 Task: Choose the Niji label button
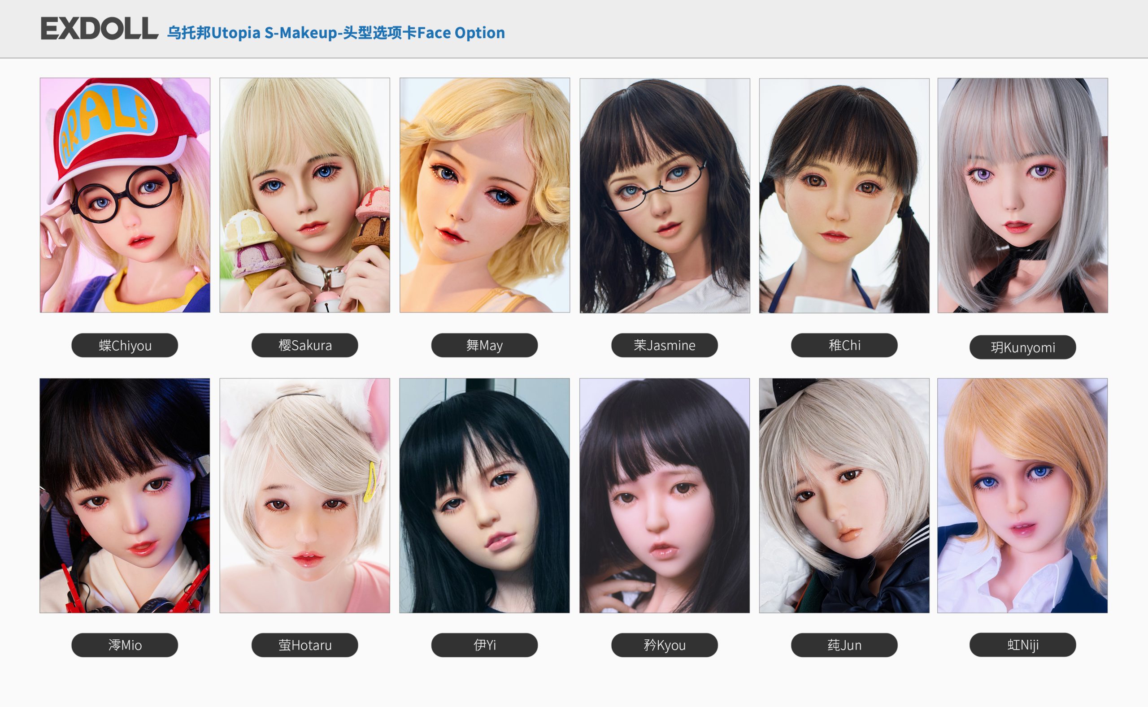pos(1022,644)
